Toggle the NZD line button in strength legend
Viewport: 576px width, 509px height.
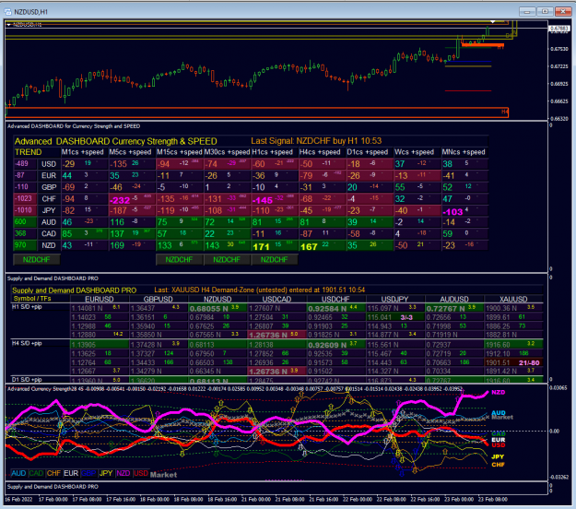click(123, 473)
